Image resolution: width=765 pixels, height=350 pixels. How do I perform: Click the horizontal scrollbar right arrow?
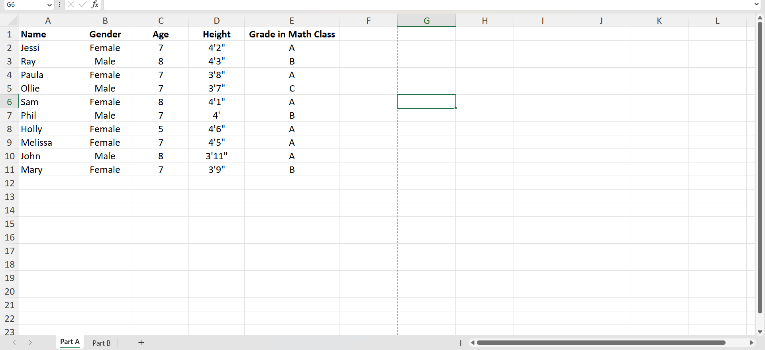coord(751,343)
